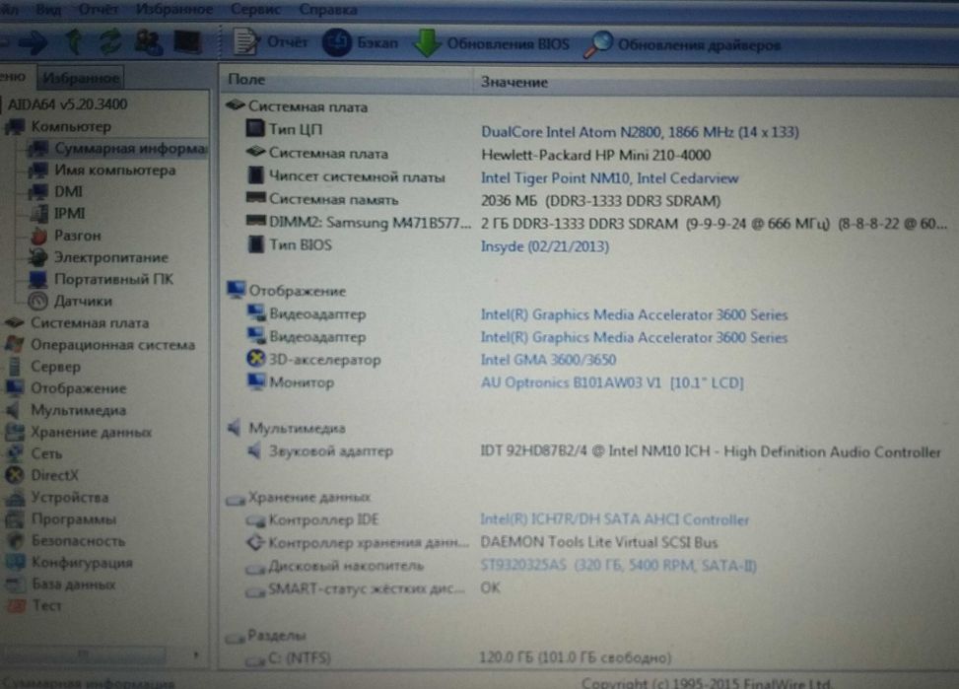Click the Монитор row icon

point(256,381)
